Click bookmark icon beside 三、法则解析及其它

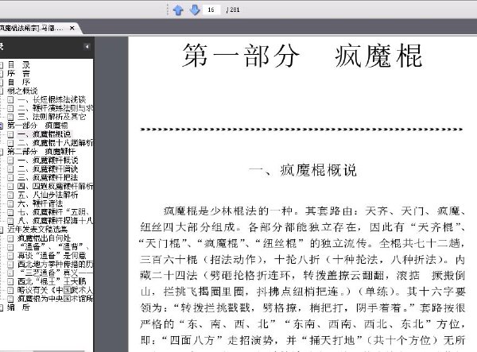tap(10, 117)
